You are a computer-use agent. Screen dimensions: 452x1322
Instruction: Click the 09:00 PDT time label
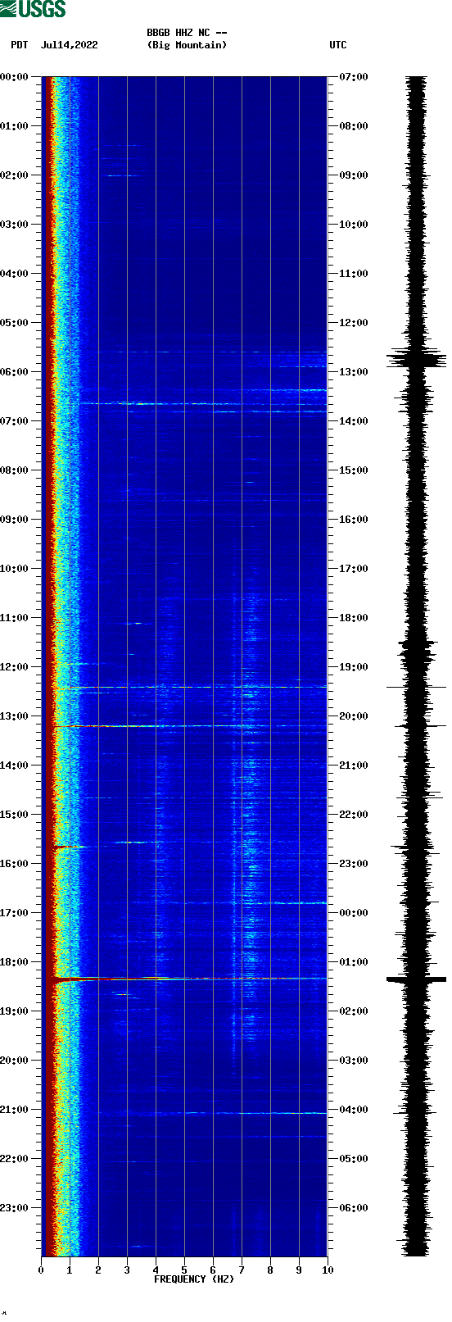point(15,520)
